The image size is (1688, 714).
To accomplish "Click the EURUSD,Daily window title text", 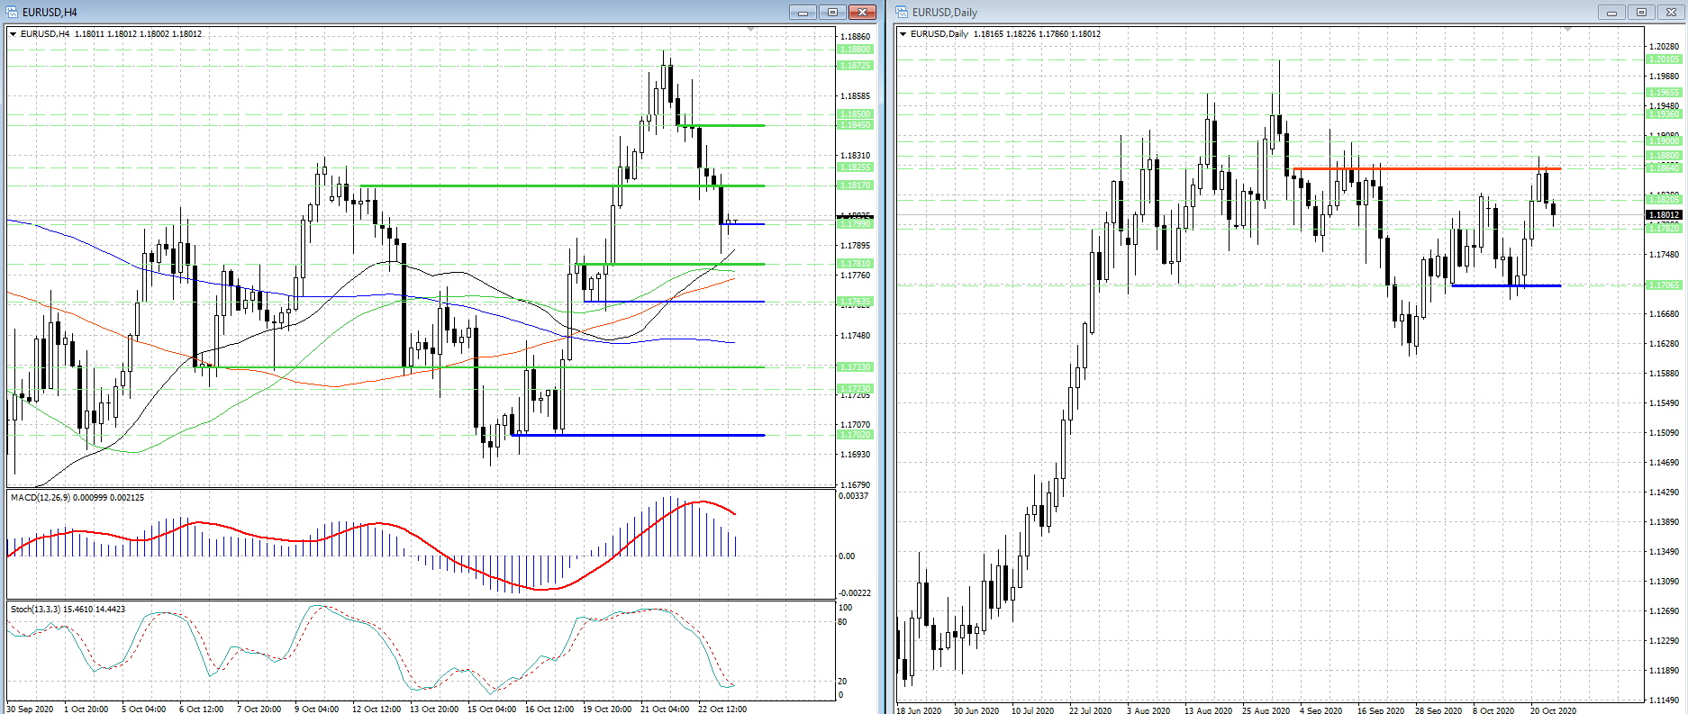I will (944, 13).
